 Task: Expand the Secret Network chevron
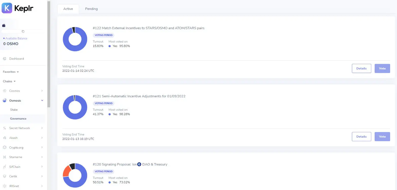tap(42, 128)
